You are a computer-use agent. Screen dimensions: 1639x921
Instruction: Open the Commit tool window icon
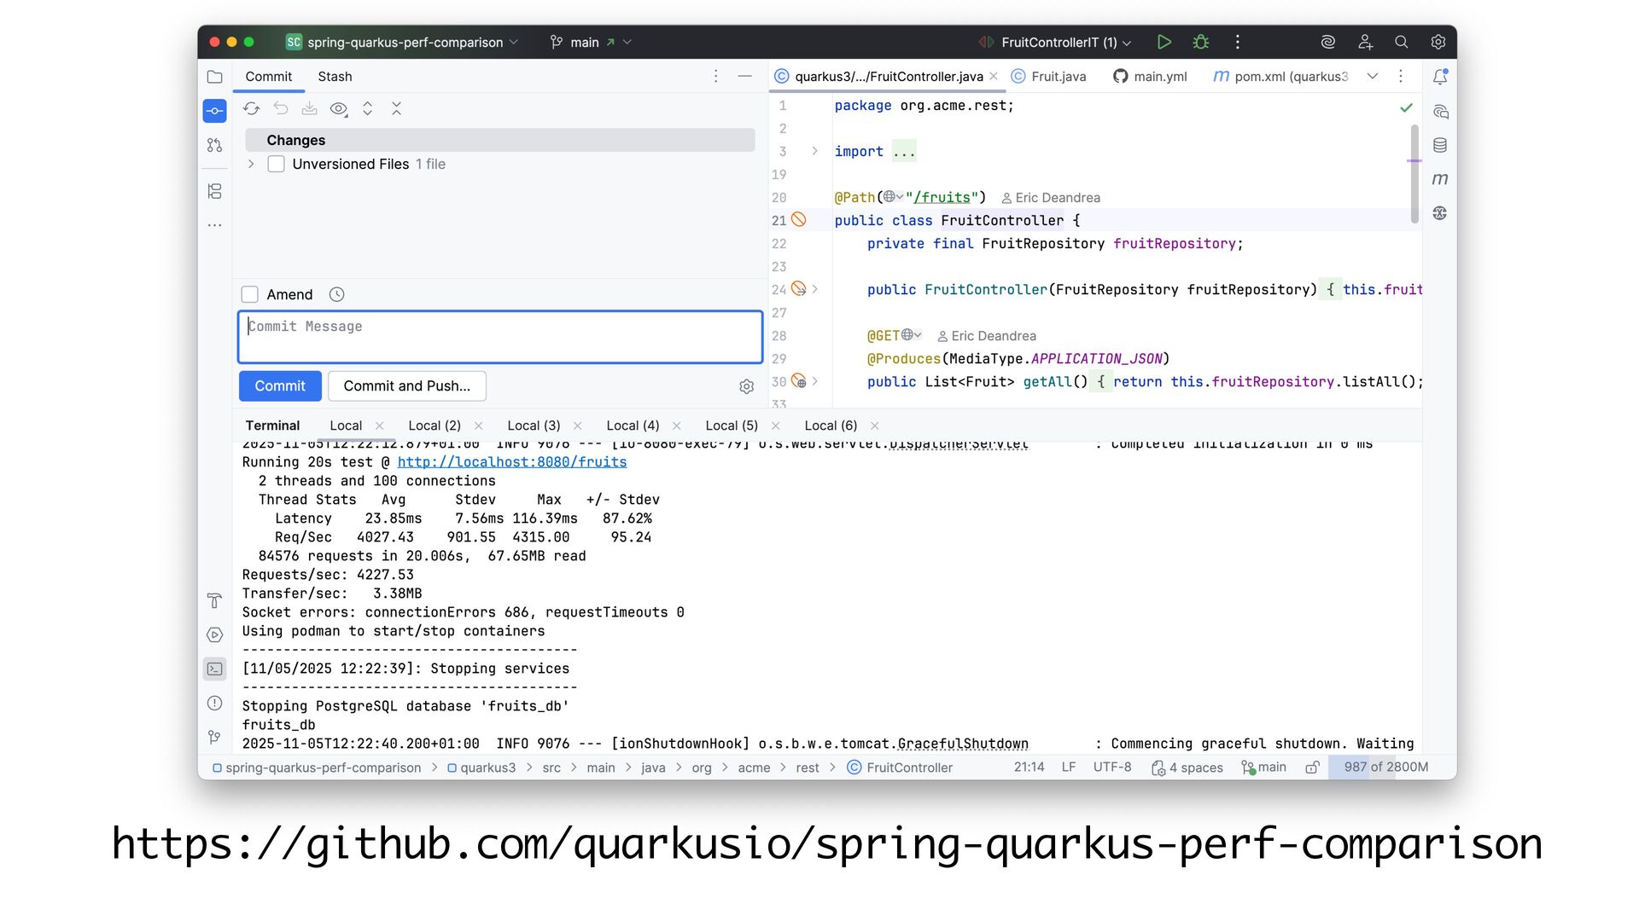214,111
